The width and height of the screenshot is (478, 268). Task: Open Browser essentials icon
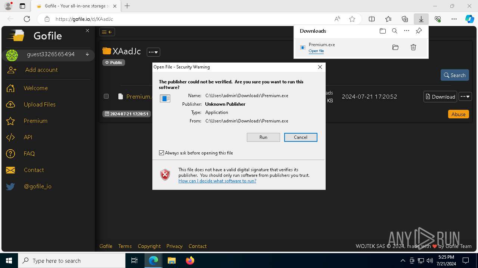coord(438,19)
